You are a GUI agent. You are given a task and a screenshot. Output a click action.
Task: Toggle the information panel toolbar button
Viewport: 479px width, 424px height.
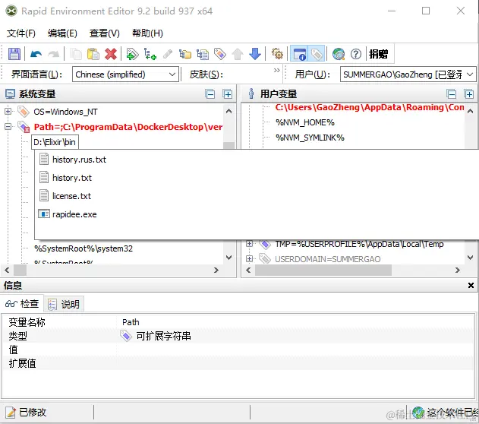pyautogui.click(x=299, y=54)
